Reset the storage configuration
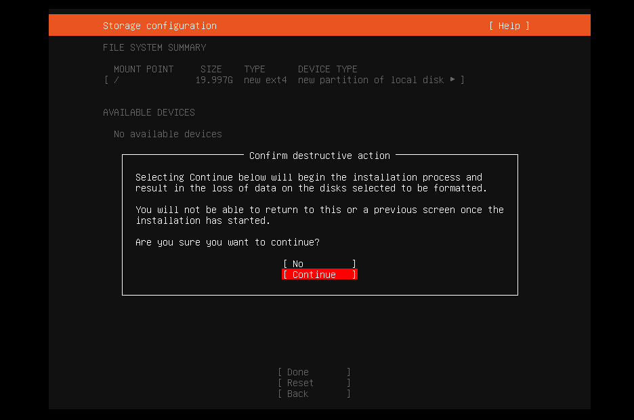This screenshot has width=634, height=420. click(x=313, y=382)
